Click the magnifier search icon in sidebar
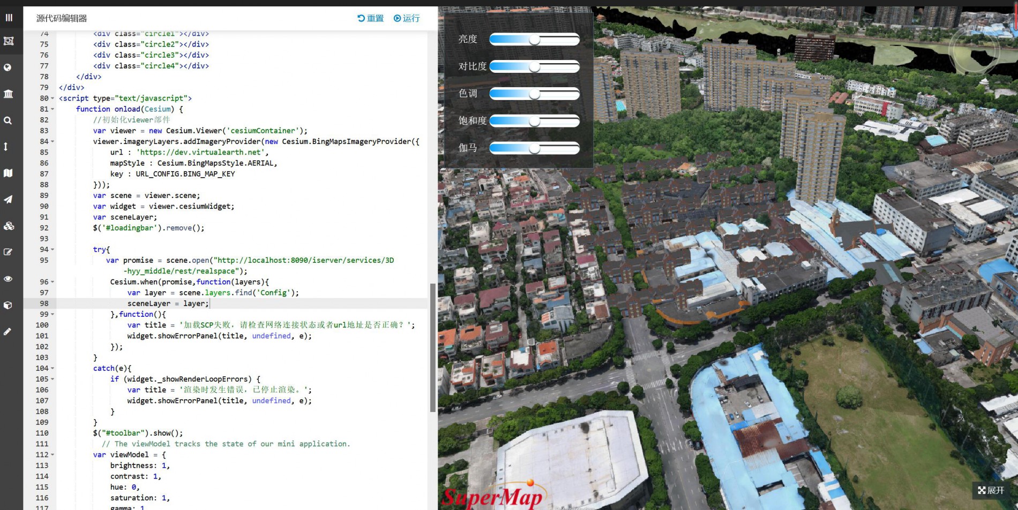This screenshot has width=1018, height=510. tap(8, 120)
